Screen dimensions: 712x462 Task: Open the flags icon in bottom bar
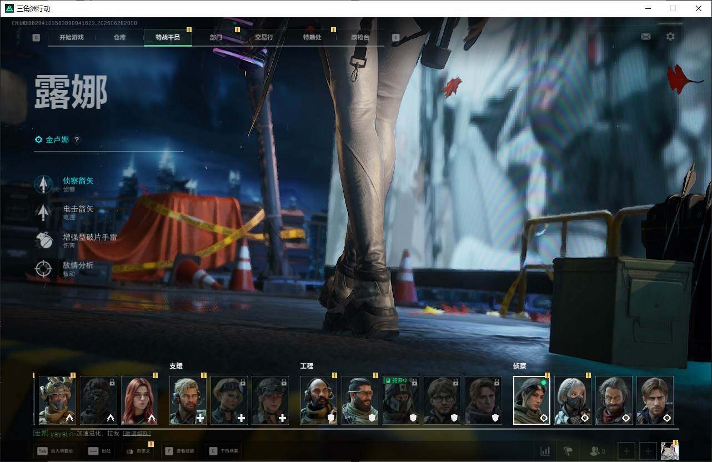(x=568, y=451)
